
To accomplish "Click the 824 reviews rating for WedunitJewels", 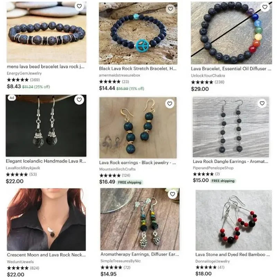I will pyautogui.click(x=23, y=268).
